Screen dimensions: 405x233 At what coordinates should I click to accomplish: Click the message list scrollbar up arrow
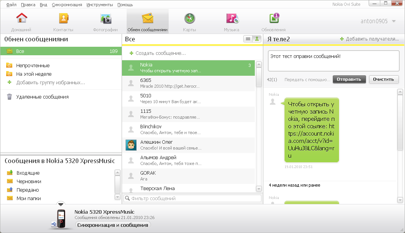pos(259,65)
